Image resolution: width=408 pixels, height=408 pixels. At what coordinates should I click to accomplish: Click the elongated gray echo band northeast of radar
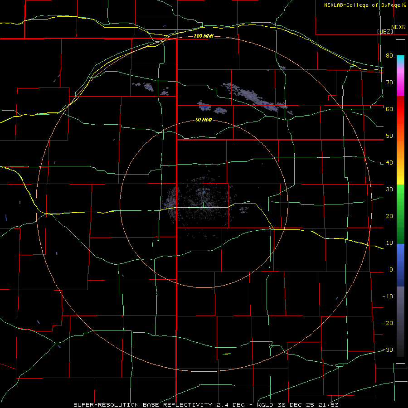[256, 99]
